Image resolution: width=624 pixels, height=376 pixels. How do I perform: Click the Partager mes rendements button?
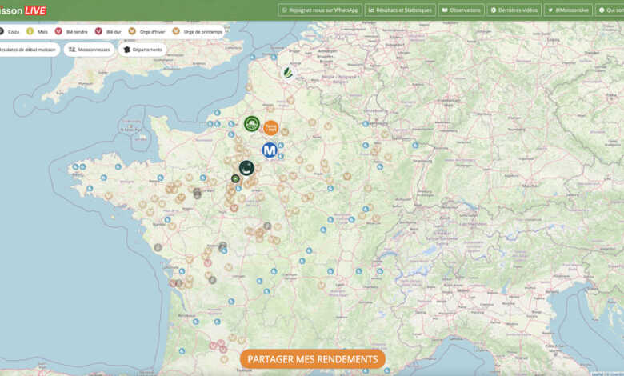click(x=312, y=359)
